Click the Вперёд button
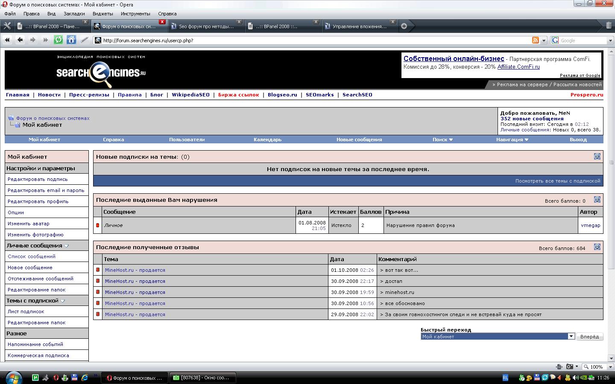Viewport: 615px width, 384px height. point(589,337)
